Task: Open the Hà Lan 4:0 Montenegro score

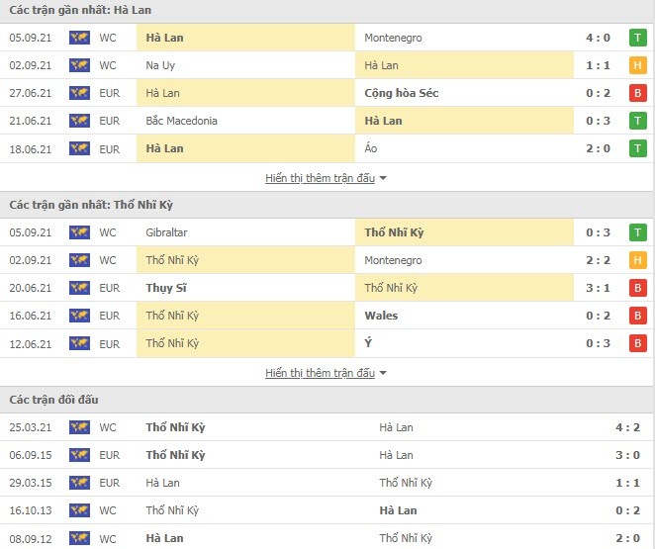Action: (x=599, y=38)
